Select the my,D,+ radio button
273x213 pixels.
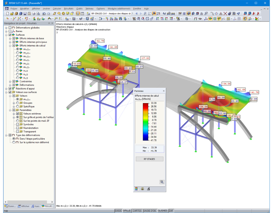pyautogui.click(x=18, y=53)
